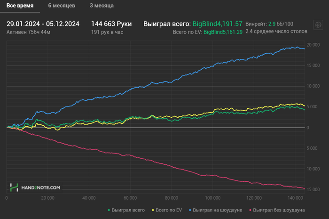
Task: Click the '140 000' x-axis label
Action: click(x=295, y=198)
